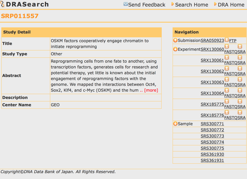Click the up-arrow icon next to Submission
This screenshot has height=179, width=247.
tap(175, 40)
